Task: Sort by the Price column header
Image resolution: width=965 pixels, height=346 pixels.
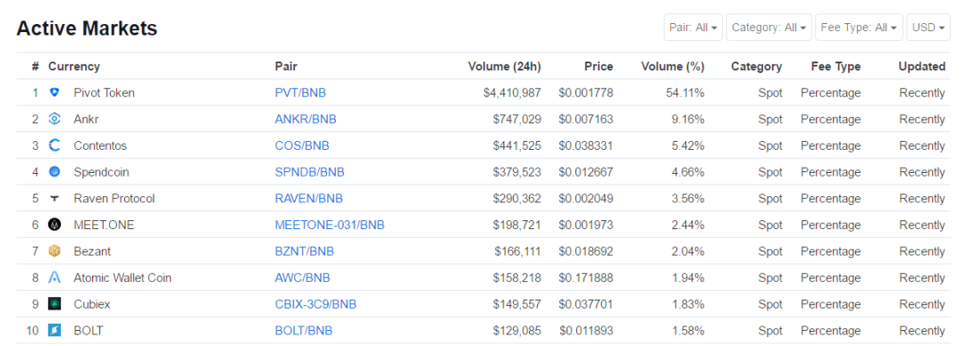Action: [599, 66]
